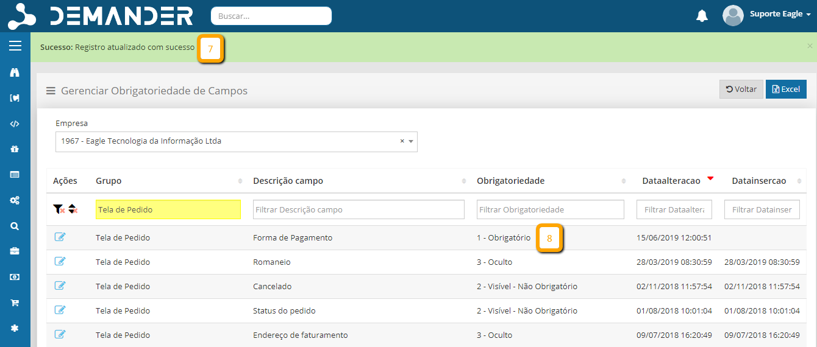Click the 'Forma de Pagamento' cell
The image size is (817, 347).
tap(293, 238)
